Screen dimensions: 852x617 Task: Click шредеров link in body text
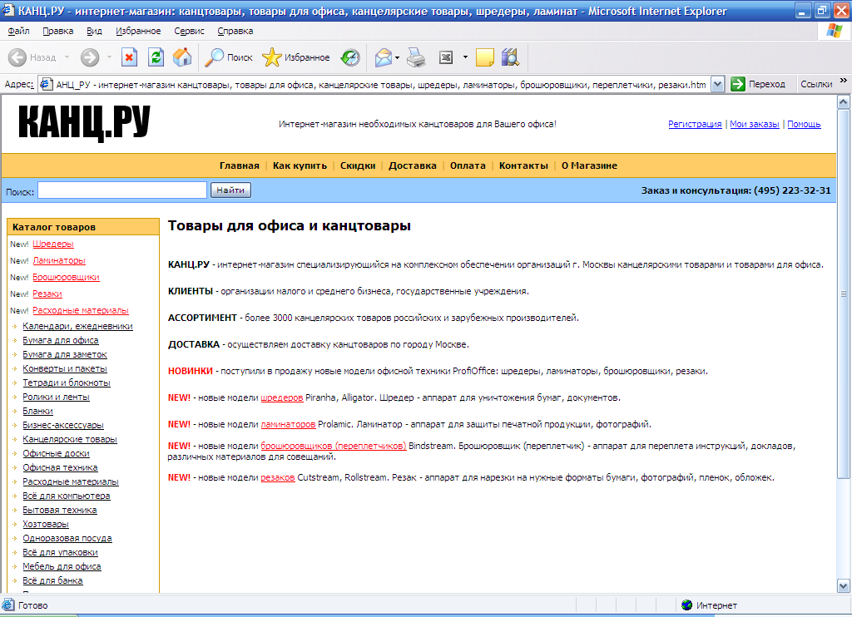[282, 397]
